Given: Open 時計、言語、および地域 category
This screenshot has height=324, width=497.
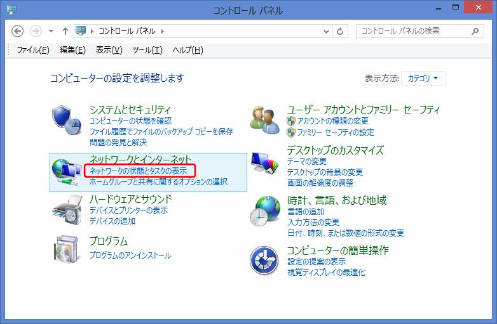Looking at the screenshot, I should coord(337,200).
